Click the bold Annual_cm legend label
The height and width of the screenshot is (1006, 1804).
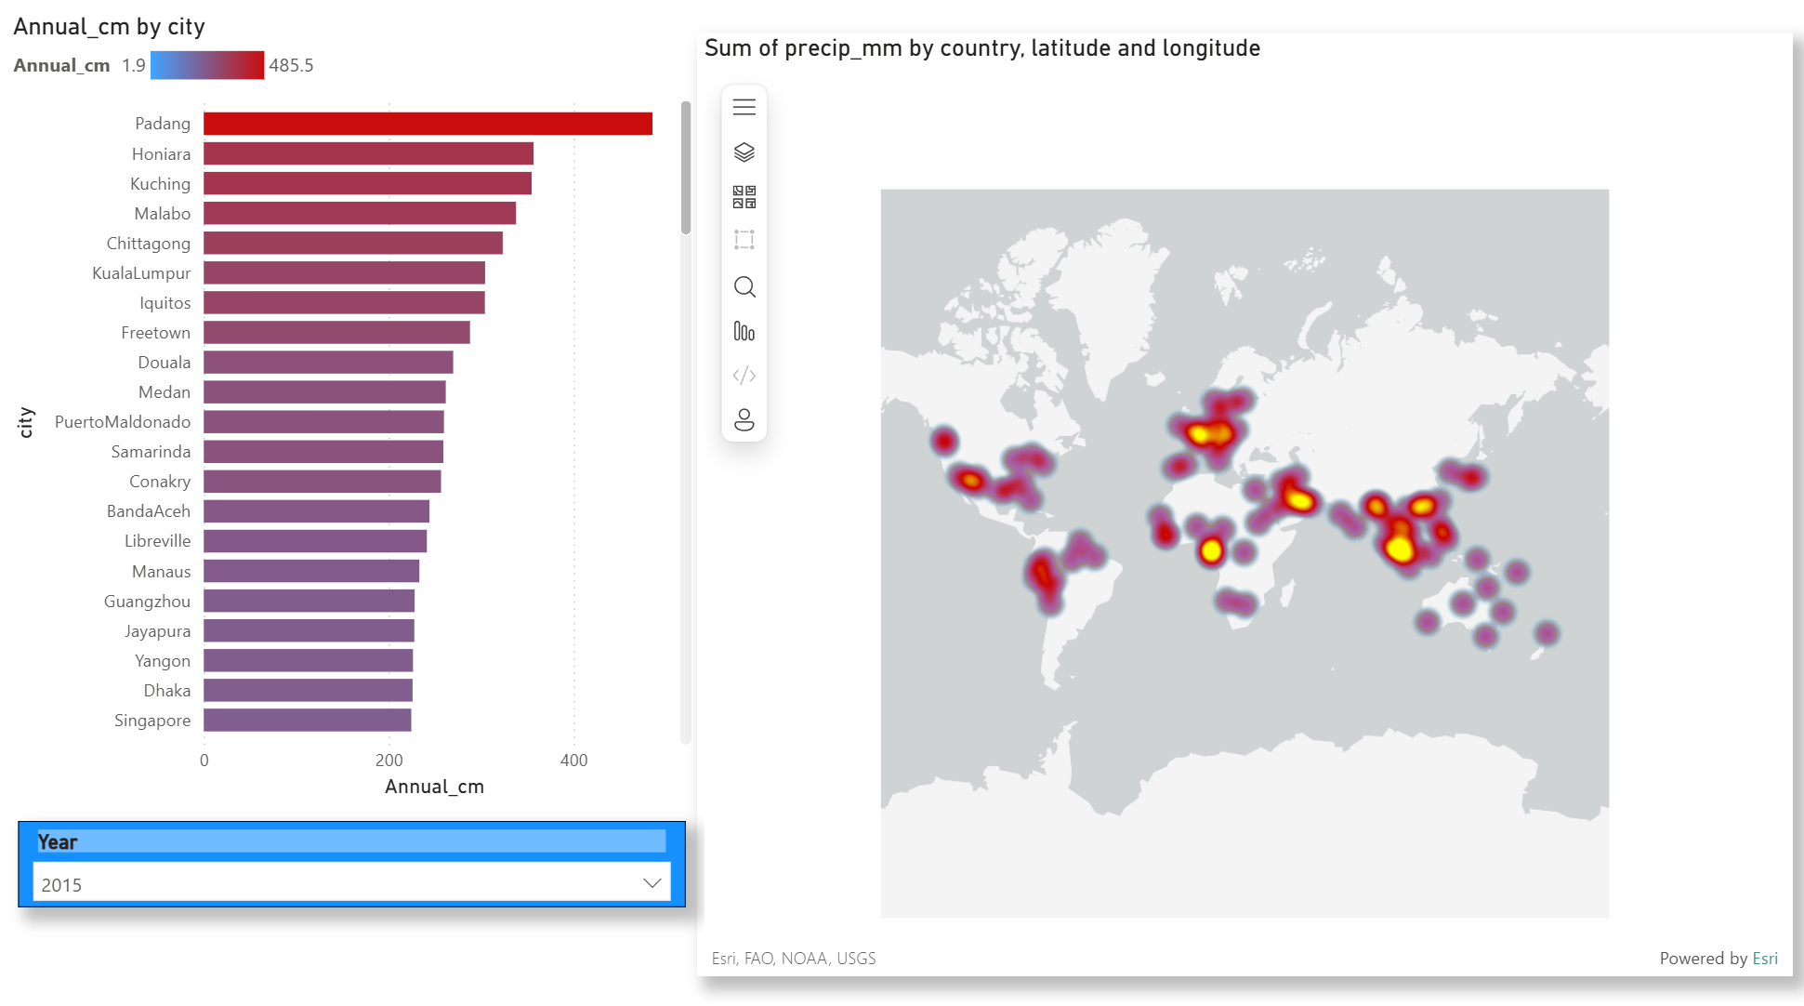61,65
